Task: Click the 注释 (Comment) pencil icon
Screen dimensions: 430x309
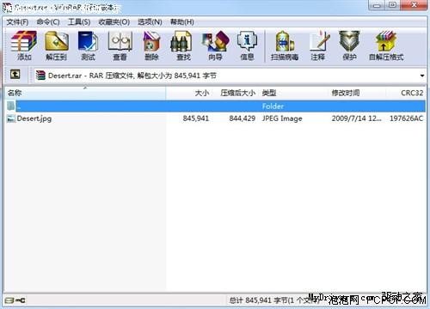Action: pos(319,42)
